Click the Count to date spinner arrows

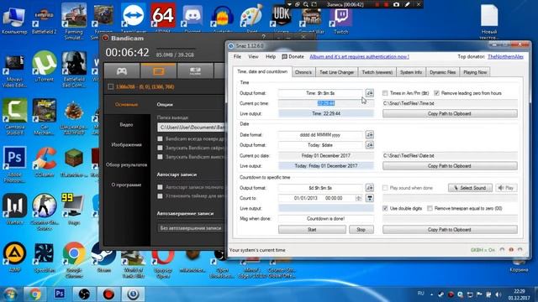[x=359, y=198]
